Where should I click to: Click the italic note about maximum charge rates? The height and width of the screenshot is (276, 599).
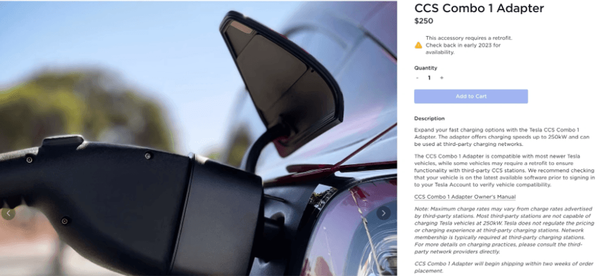504,230
